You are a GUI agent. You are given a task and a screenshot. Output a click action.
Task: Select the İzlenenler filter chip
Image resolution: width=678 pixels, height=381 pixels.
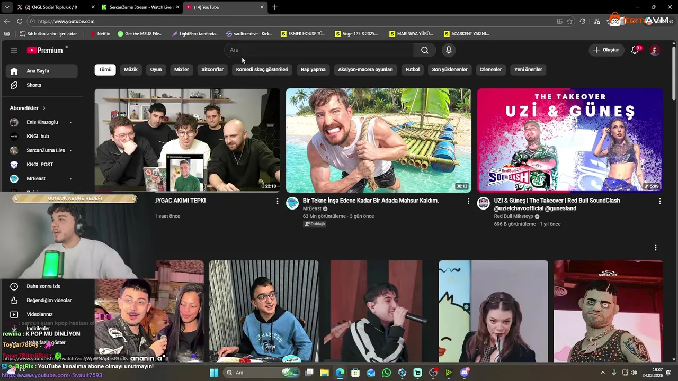pyautogui.click(x=491, y=69)
